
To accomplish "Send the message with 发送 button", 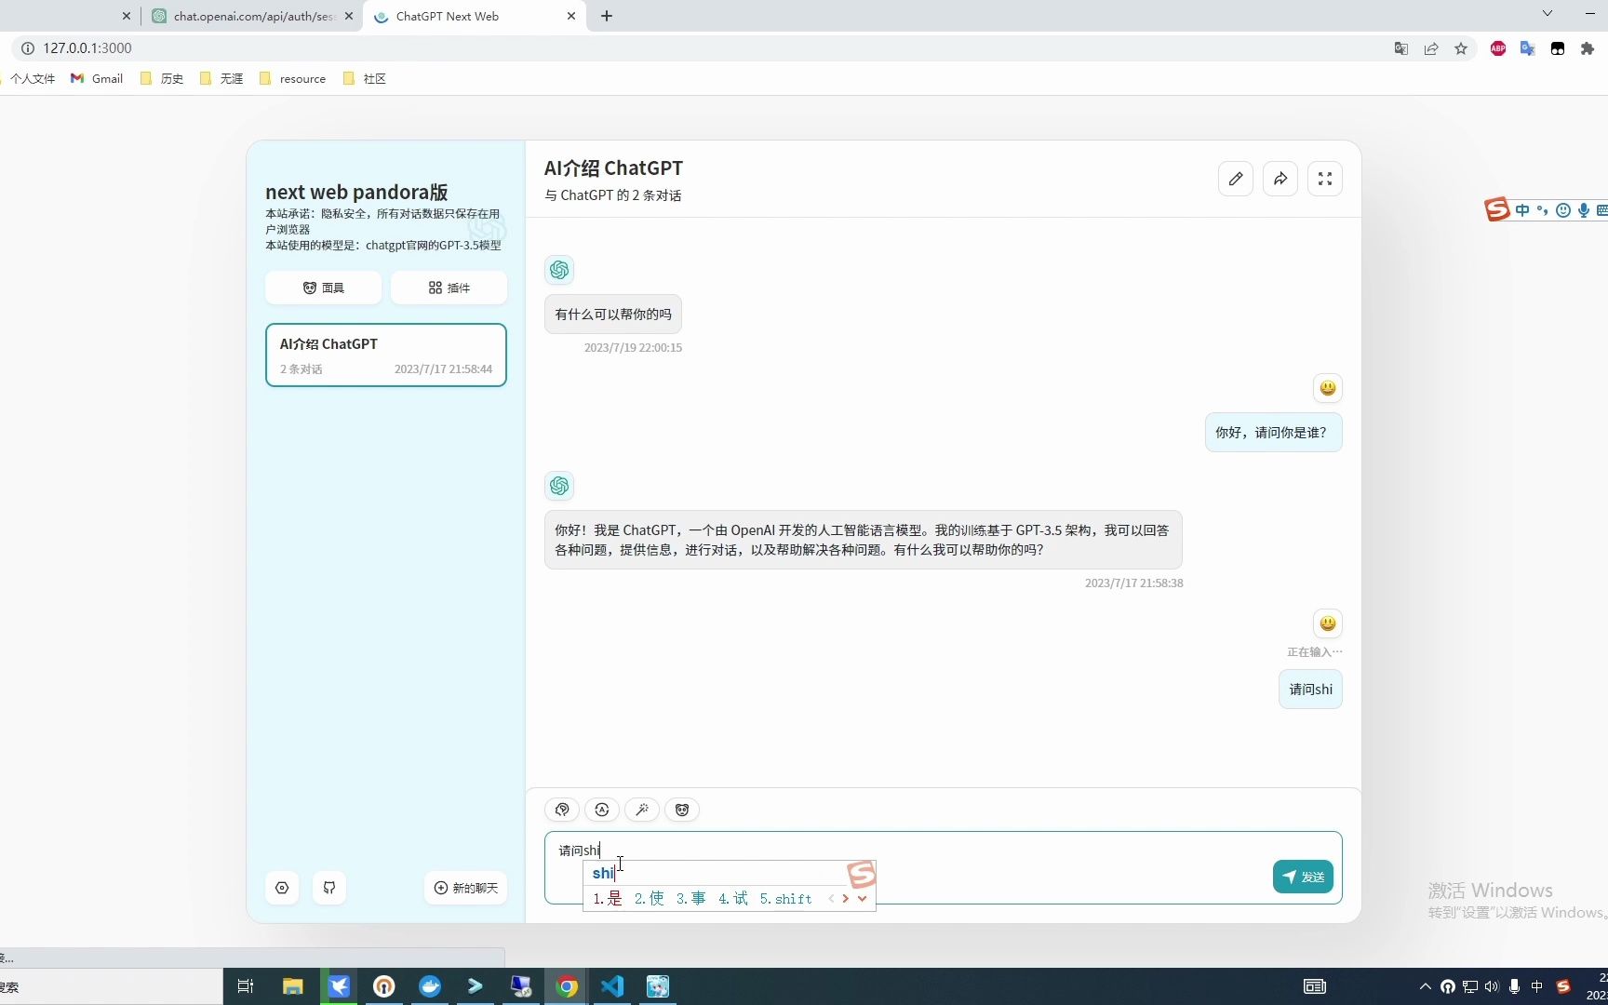I will [1303, 877].
